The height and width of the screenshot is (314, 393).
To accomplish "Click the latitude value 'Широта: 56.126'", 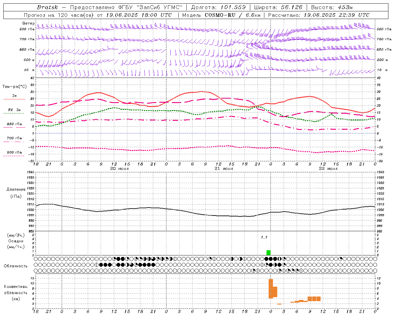I will click(278, 7).
